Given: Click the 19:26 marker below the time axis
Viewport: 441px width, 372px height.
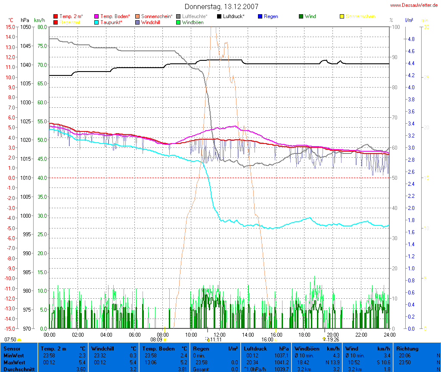Looking at the screenshot, I should point(324,339).
